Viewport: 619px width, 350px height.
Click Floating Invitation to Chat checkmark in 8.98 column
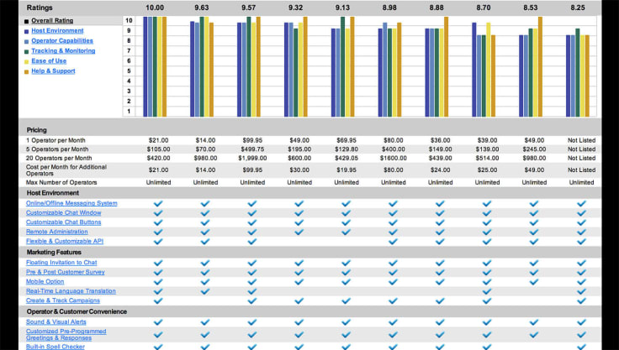coord(394,263)
